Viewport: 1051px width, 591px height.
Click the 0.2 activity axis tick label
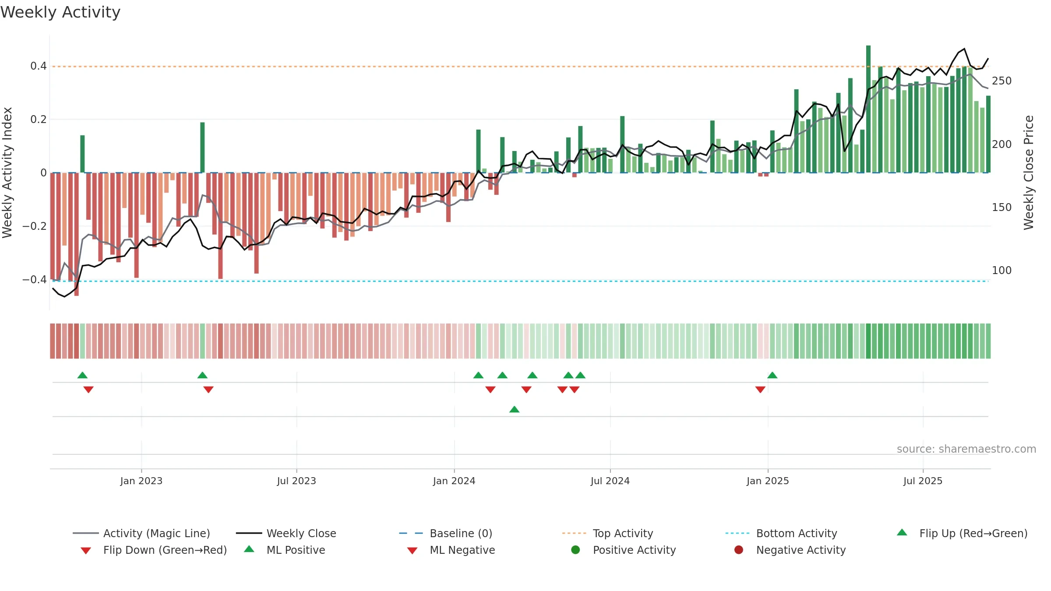(x=38, y=119)
